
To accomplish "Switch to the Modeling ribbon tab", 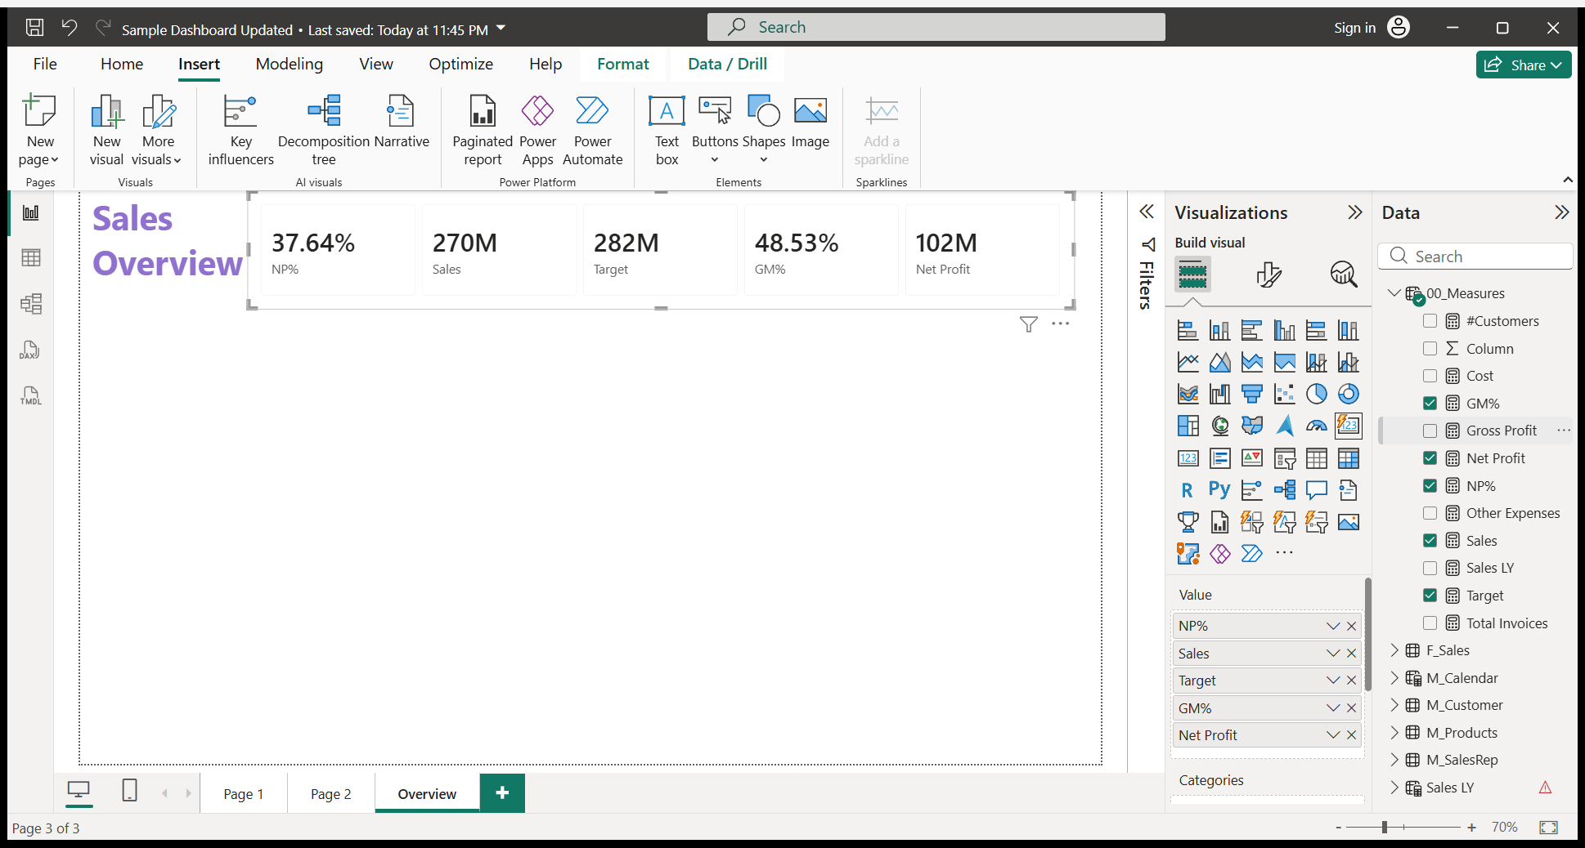I will point(289,64).
